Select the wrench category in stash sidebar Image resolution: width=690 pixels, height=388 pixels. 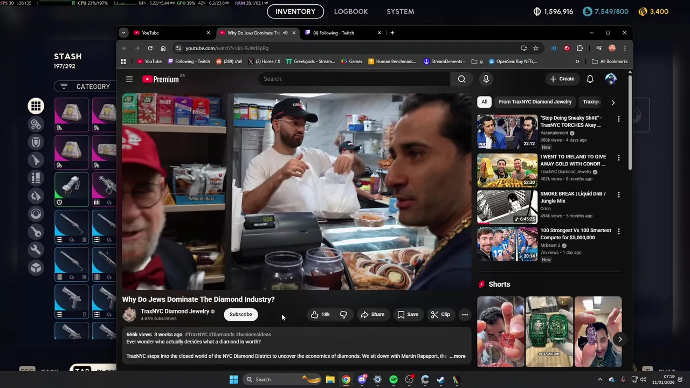(x=36, y=250)
